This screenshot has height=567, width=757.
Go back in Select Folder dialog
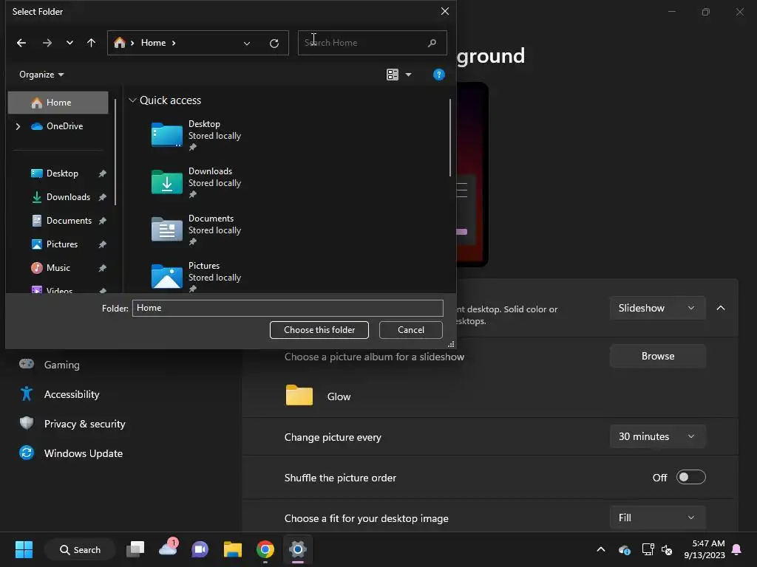[21, 43]
